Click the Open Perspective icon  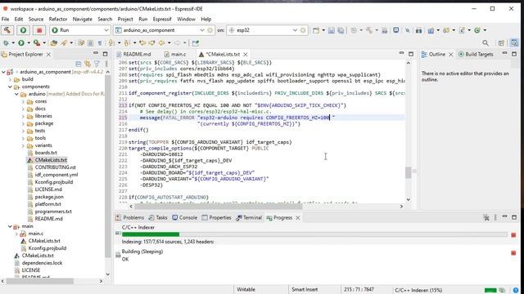click(501, 42)
